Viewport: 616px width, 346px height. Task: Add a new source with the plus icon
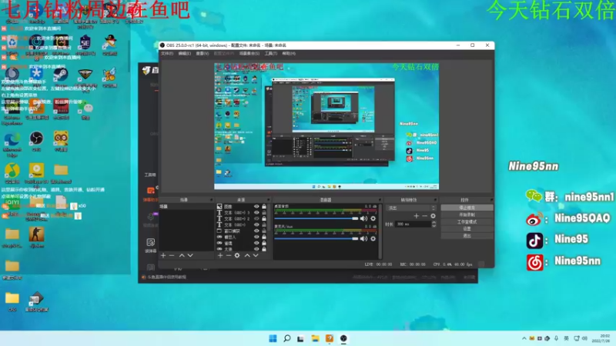click(220, 255)
